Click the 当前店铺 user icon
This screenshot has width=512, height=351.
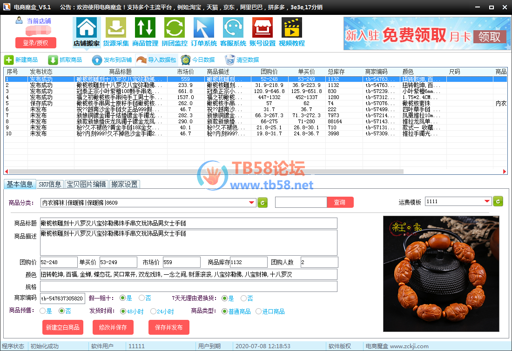pyautogui.click(x=19, y=20)
